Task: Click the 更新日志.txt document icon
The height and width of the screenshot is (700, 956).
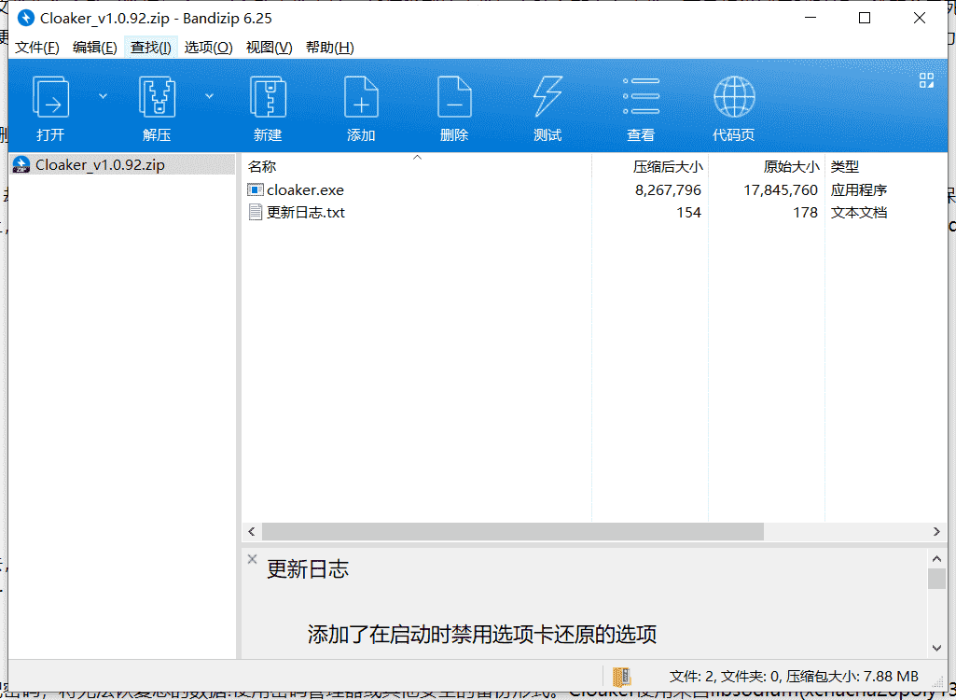Action: pyautogui.click(x=255, y=213)
